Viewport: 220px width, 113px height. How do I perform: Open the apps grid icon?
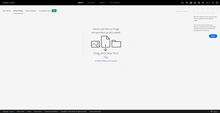click(213, 3)
